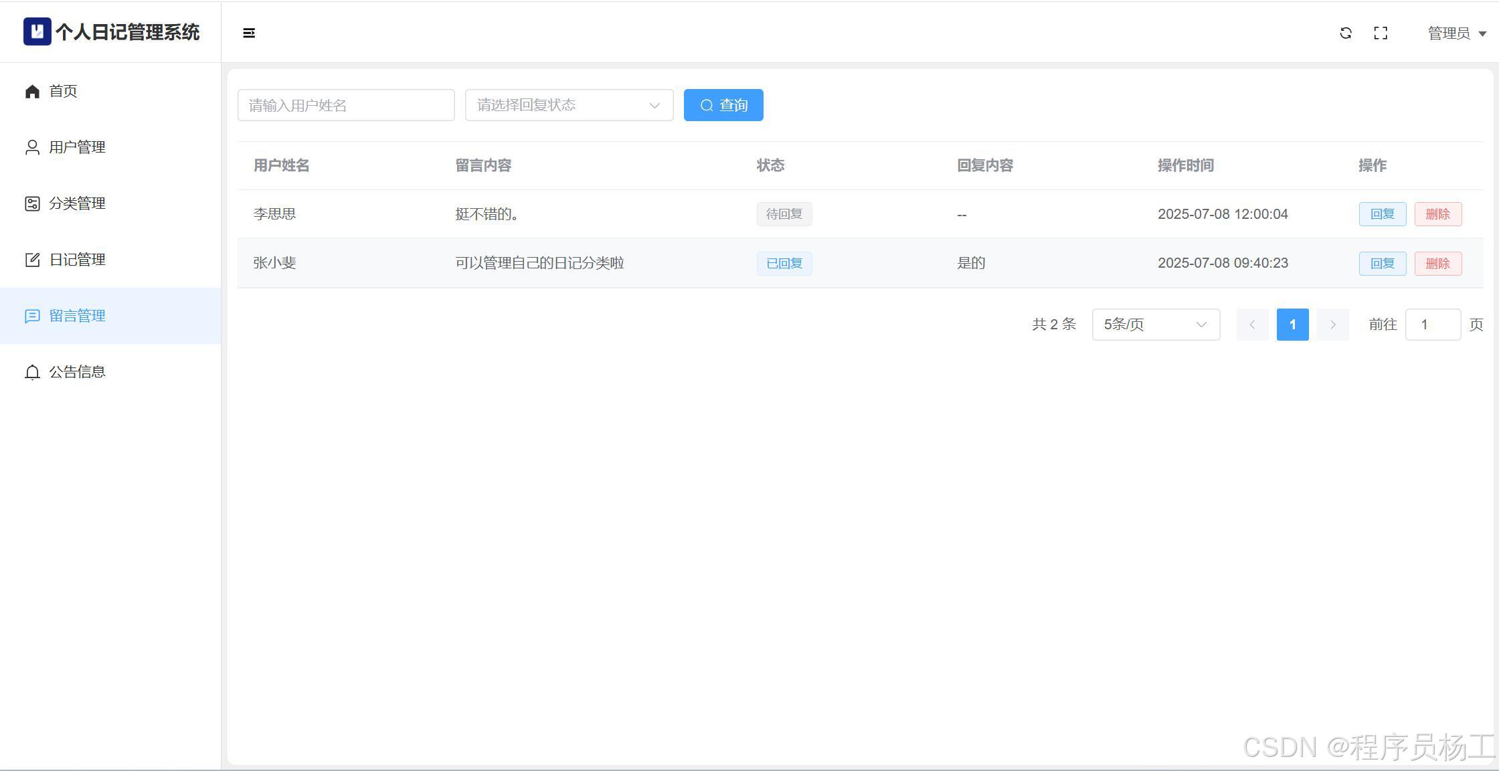Delete 张小斐's message
Image resolution: width=1499 pixels, height=771 pixels.
(x=1437, y=264)
